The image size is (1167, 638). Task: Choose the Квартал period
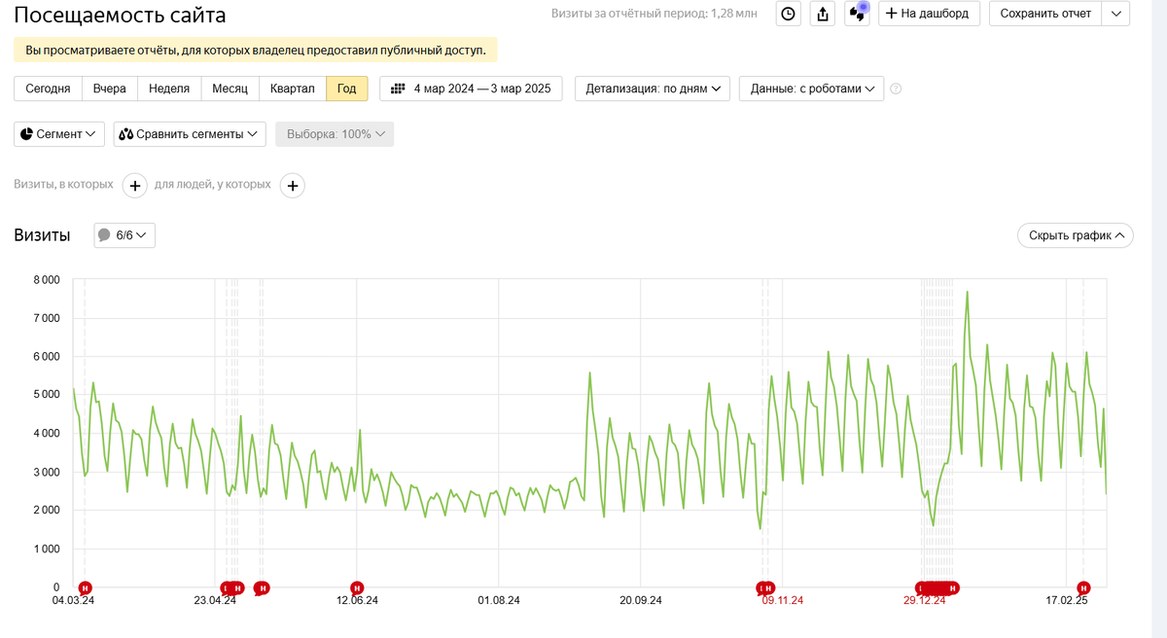[293, 89]
